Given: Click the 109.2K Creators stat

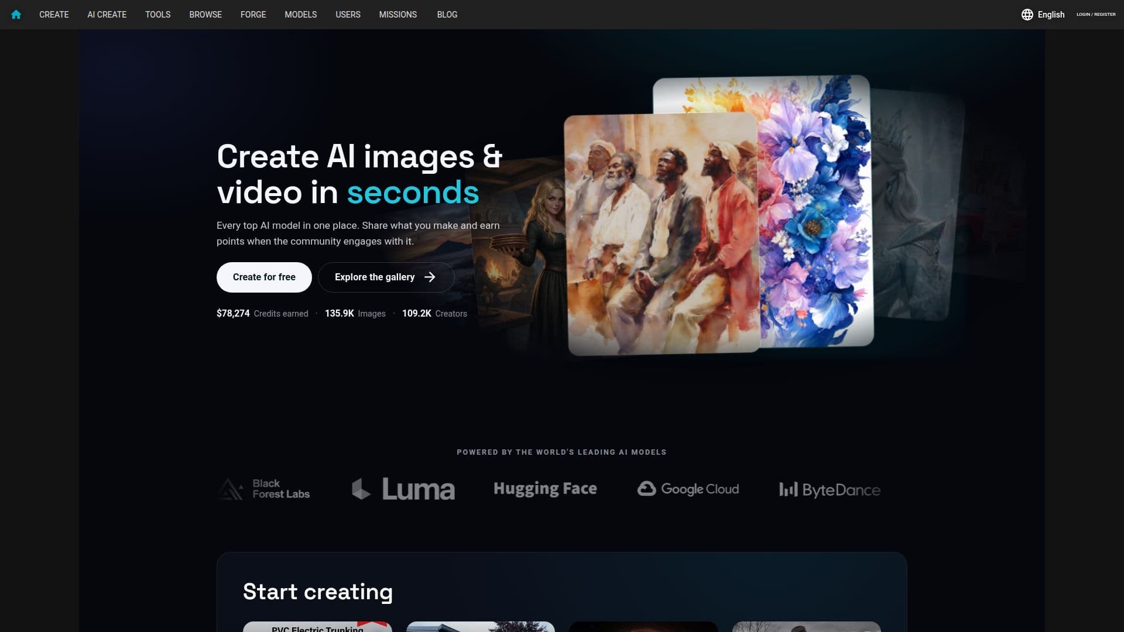Looking at the screenshot, I should (434, 314).
